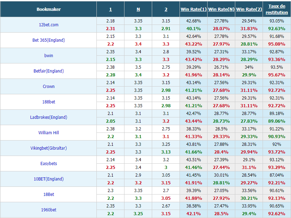Select the 39.52% win rate cell
291x218 pixels.
[194, 52]
